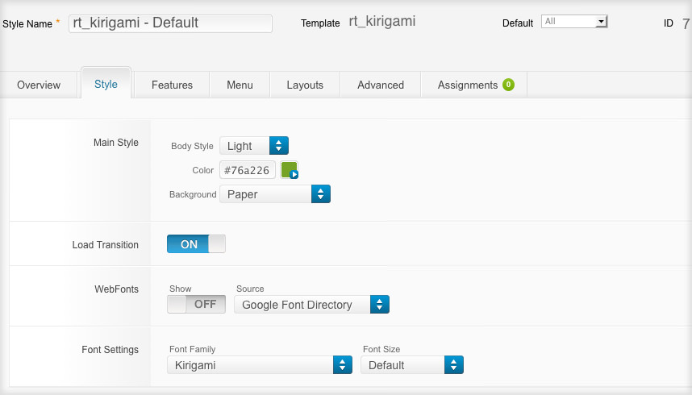The height and width of the screenshot is (395, 692).
Task: Click the Style Name text field
Action: point(170,23)
